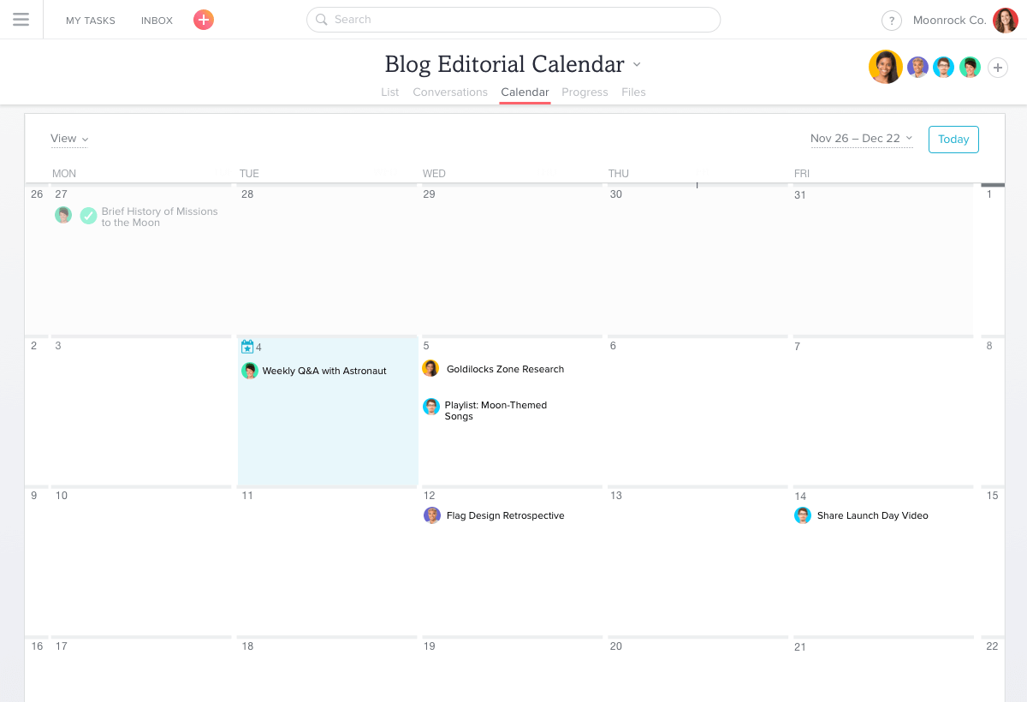Click the add member plus icon
The image size is (1027, 702).
(998, 68)
